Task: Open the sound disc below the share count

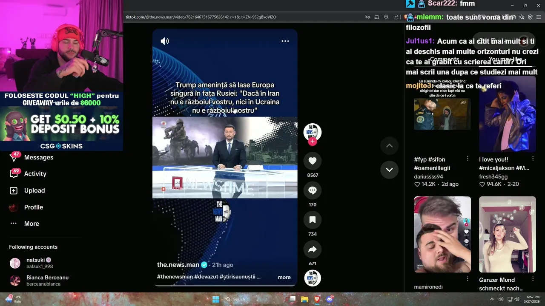Action: 313,278
